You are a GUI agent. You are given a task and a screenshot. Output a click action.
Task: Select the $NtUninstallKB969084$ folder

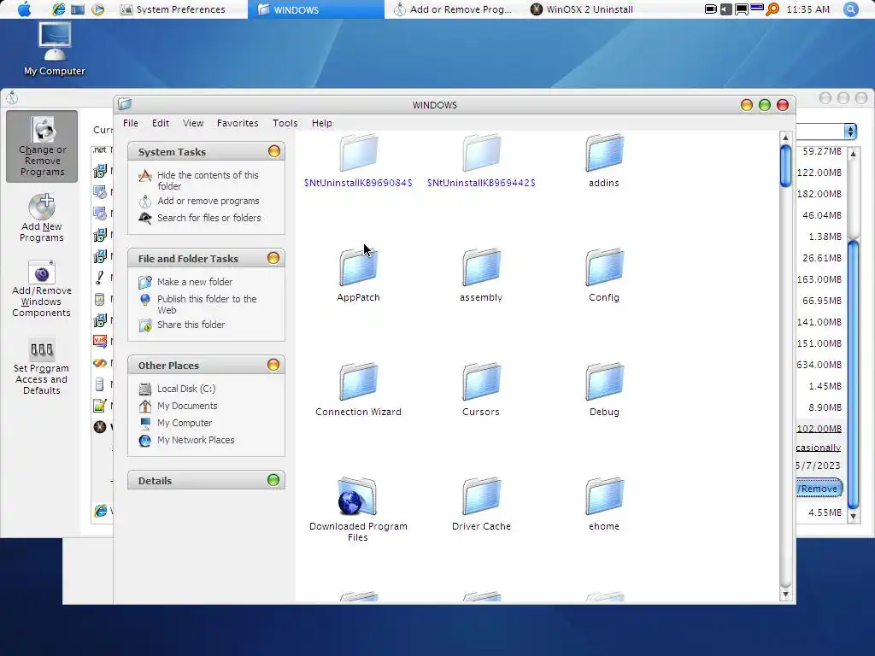[358, 161]
